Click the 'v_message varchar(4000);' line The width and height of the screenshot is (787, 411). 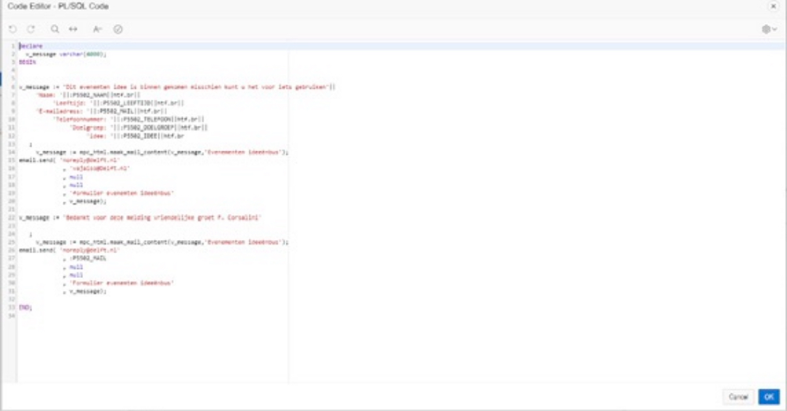pos(66,54)
